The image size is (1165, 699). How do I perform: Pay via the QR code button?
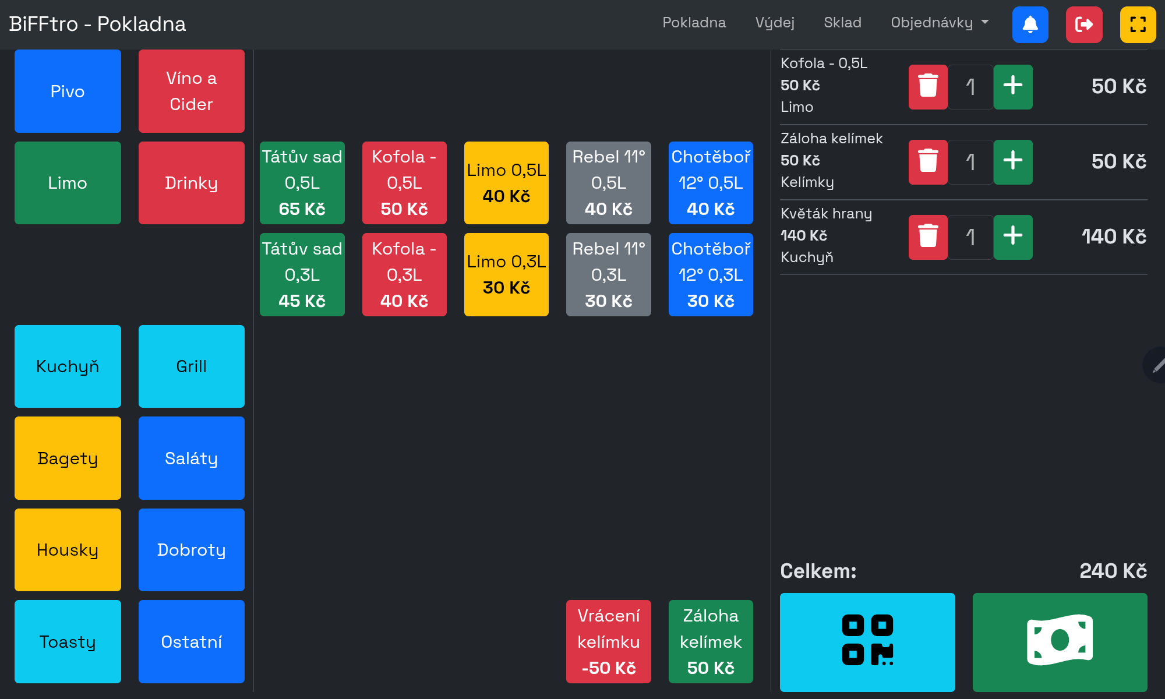pyautogui.click(x=867, y=642)
